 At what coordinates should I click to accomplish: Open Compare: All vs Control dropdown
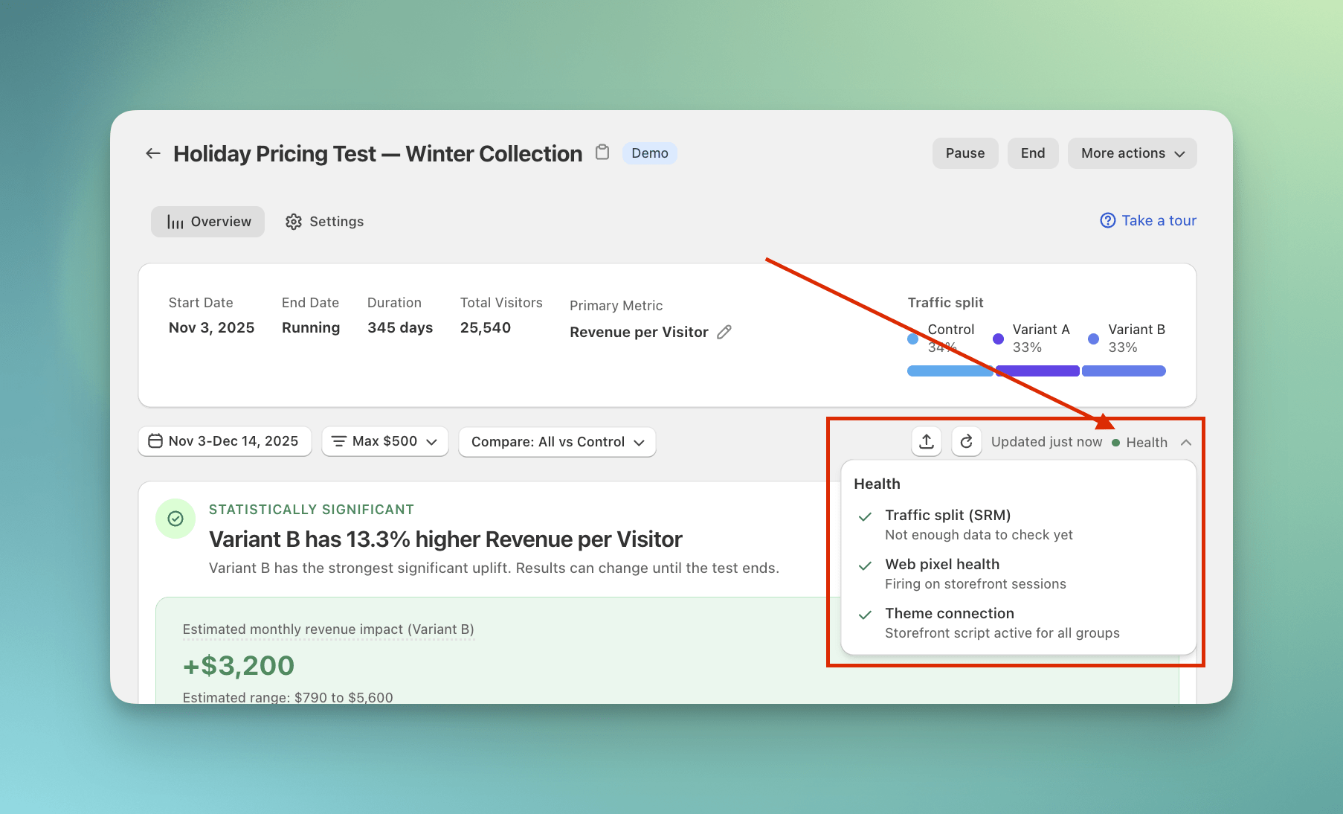557,442
